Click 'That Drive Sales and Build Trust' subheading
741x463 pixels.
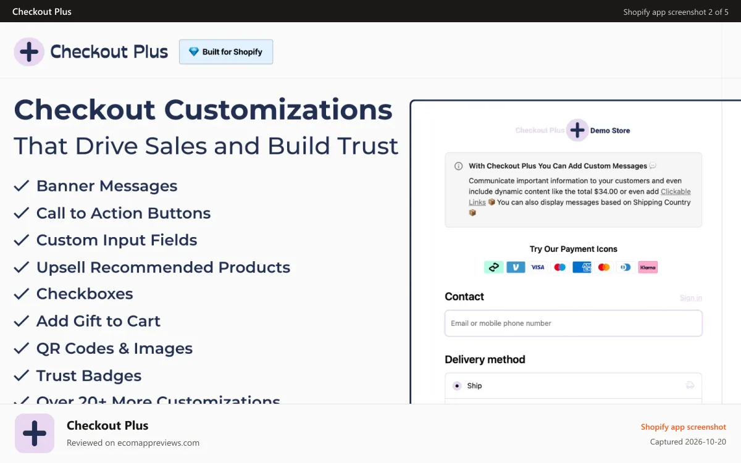206,146
